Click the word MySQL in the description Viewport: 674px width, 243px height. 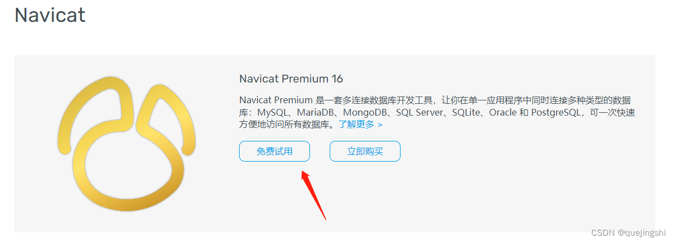coord(272,113)
